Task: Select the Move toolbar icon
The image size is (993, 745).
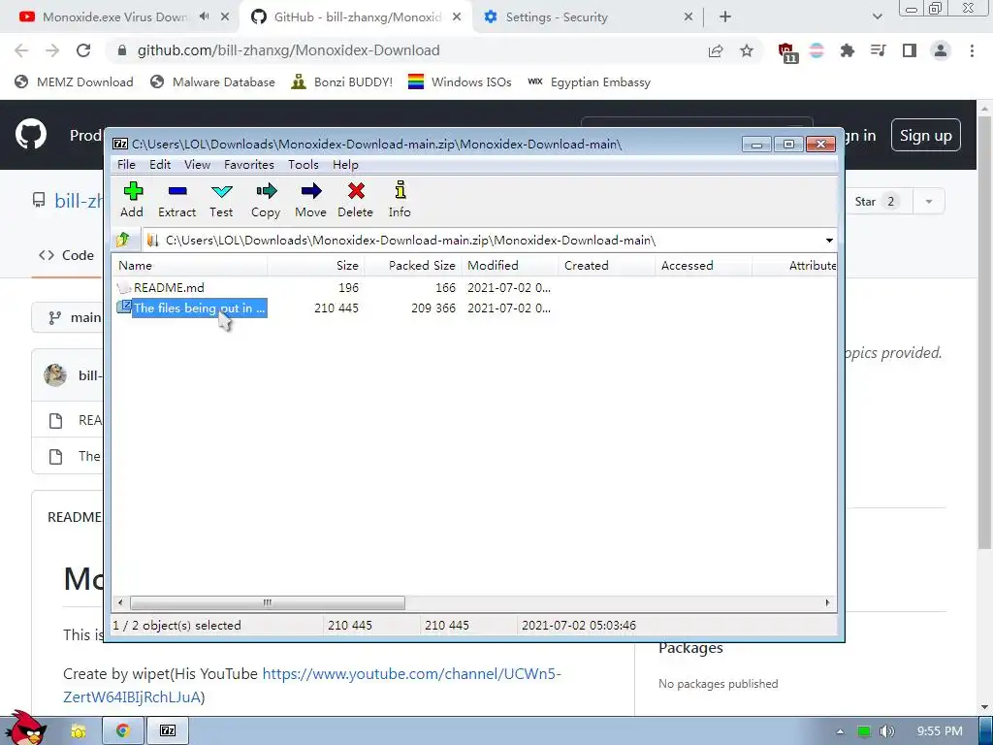Action: (310, 200)
